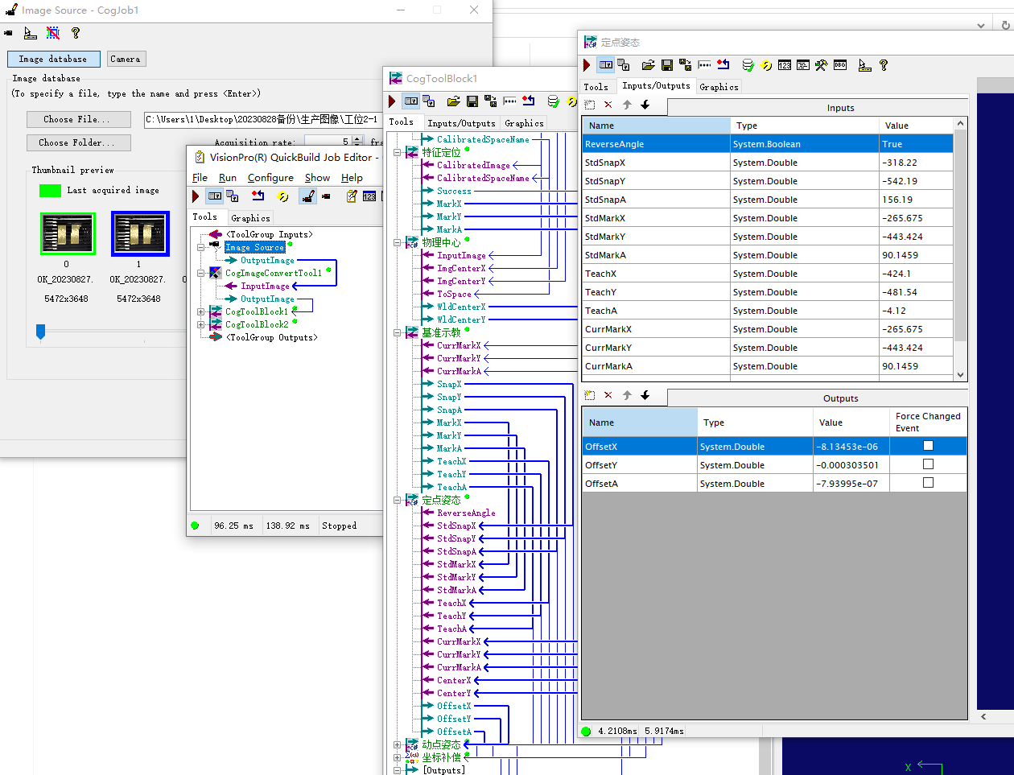This screenshot has width=1014, height=775.
Task: Select thumbnail image 1 in preview
Action: [x=140, y=233]
